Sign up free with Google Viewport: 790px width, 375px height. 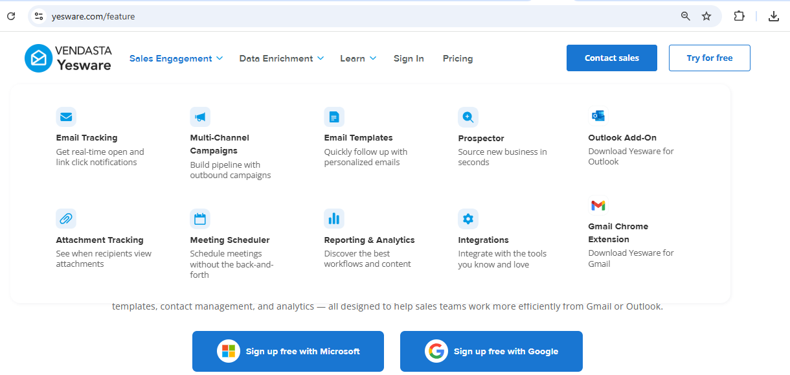click(491, 350)
